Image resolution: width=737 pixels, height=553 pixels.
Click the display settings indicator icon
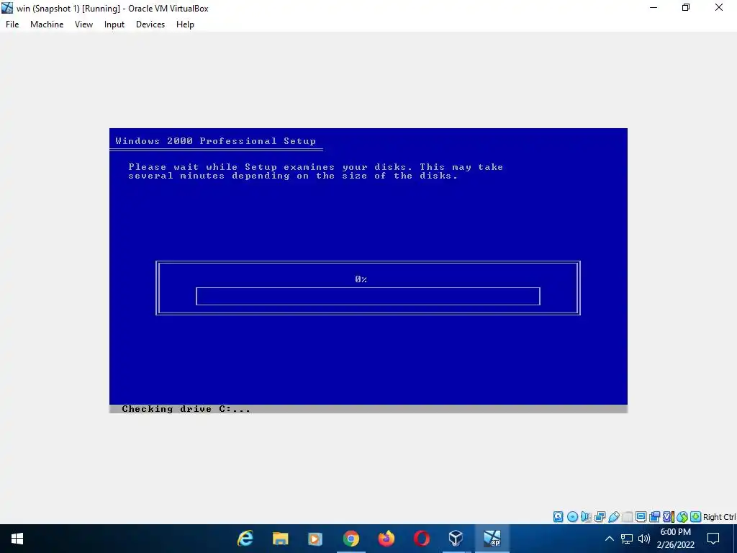click(x=641, y=517)
